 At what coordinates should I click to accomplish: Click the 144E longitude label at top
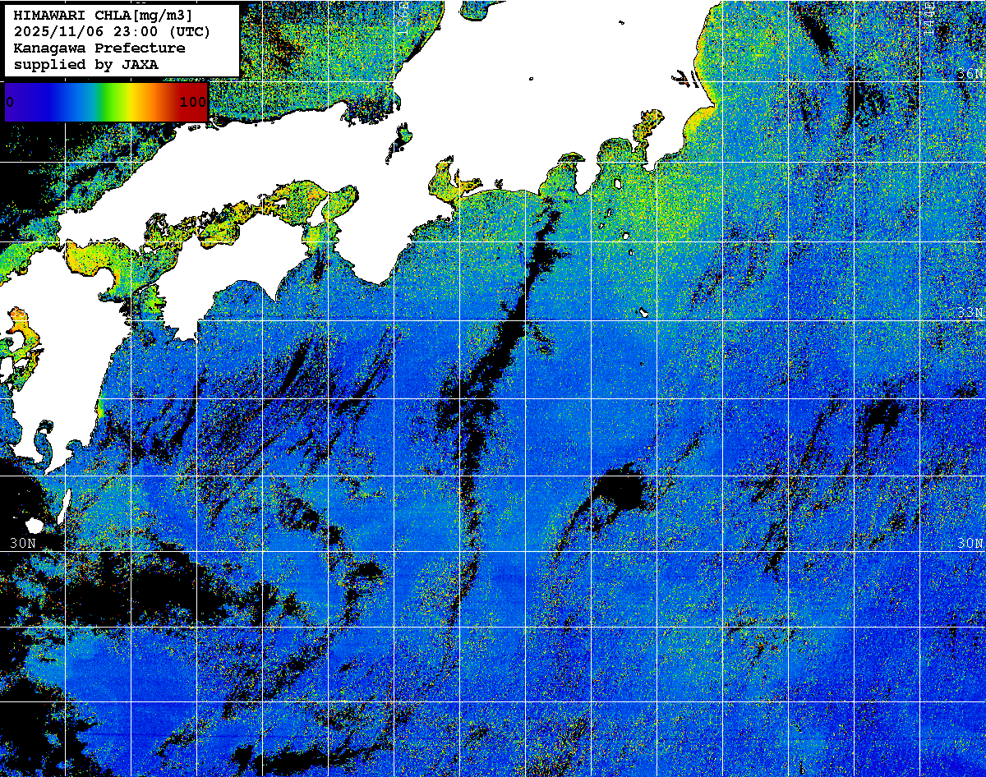pyautogui.click(x=929, y=15)
